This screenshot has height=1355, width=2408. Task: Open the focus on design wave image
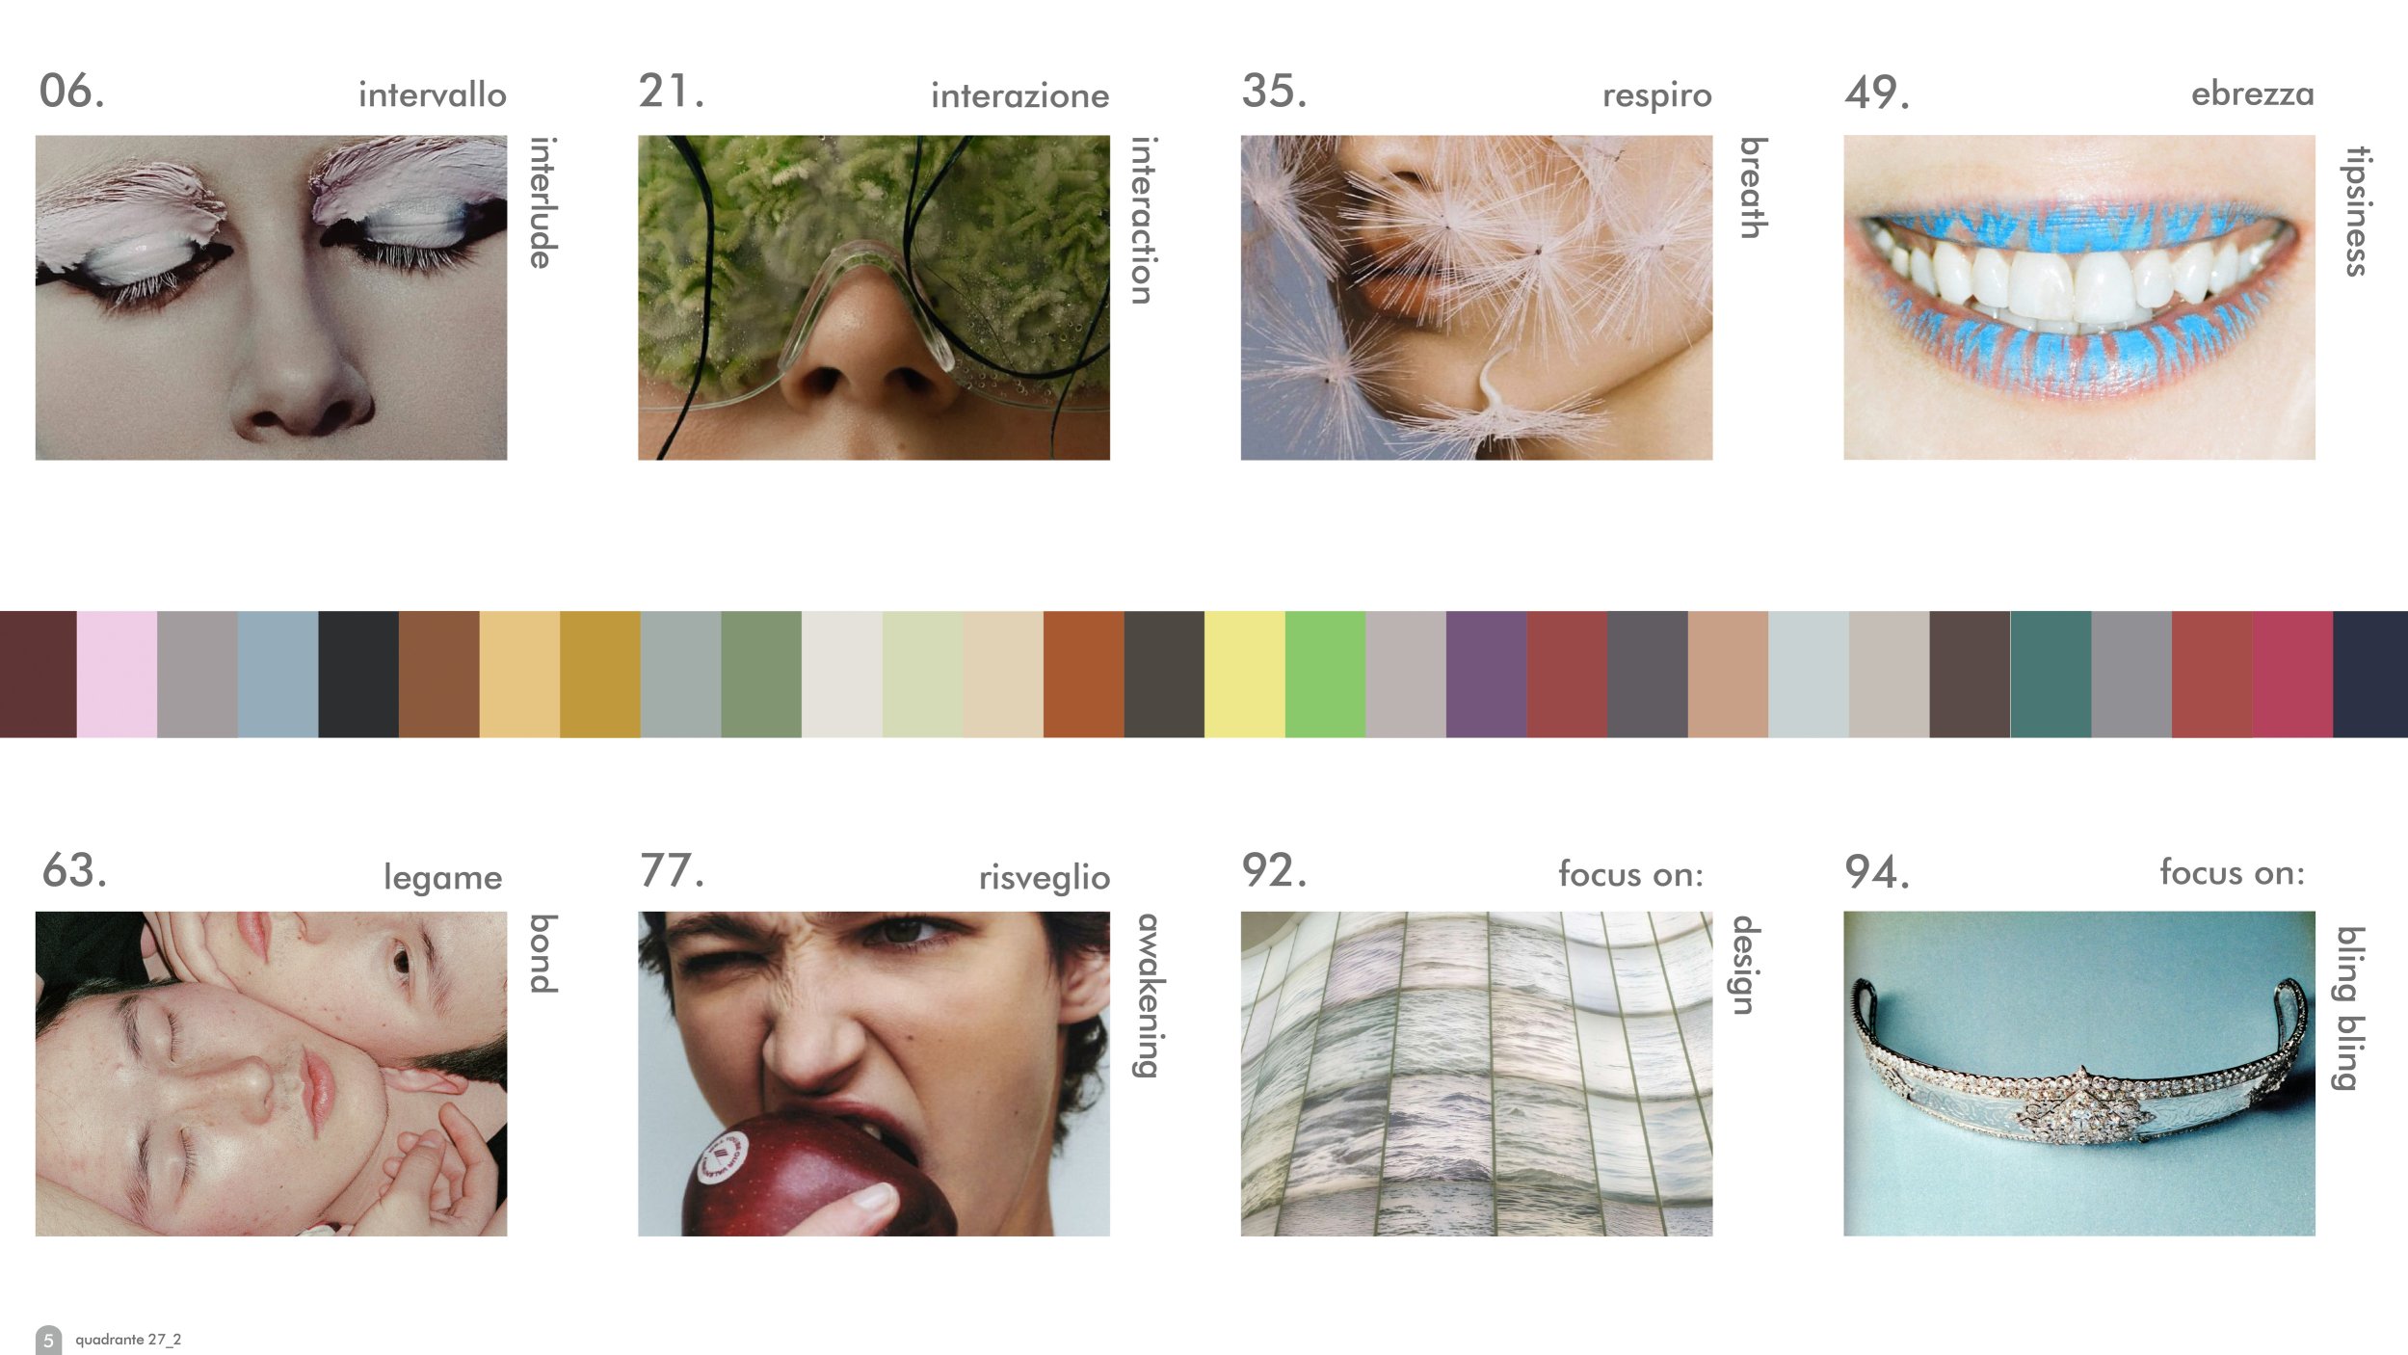[1476, 1074]
